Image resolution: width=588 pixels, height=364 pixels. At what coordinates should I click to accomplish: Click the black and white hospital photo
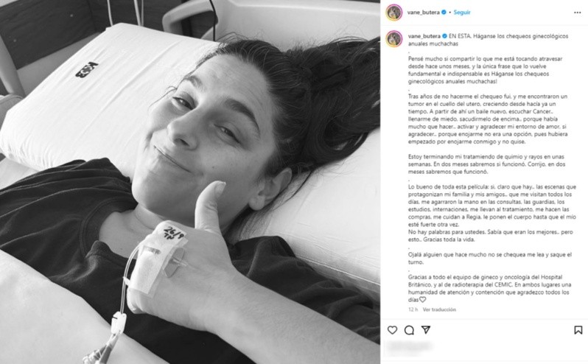(190, 182)
